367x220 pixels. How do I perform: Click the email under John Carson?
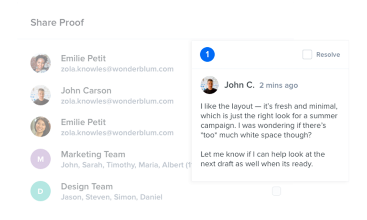coord(117,101)
